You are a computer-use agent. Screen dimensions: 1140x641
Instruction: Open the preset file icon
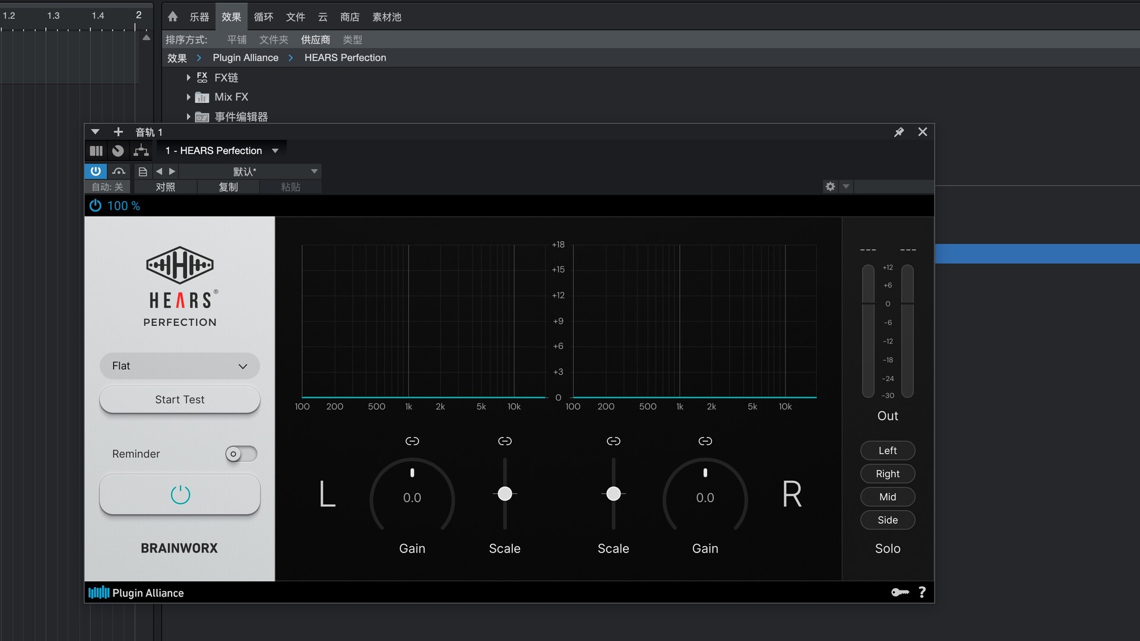[x=142, y=172]
